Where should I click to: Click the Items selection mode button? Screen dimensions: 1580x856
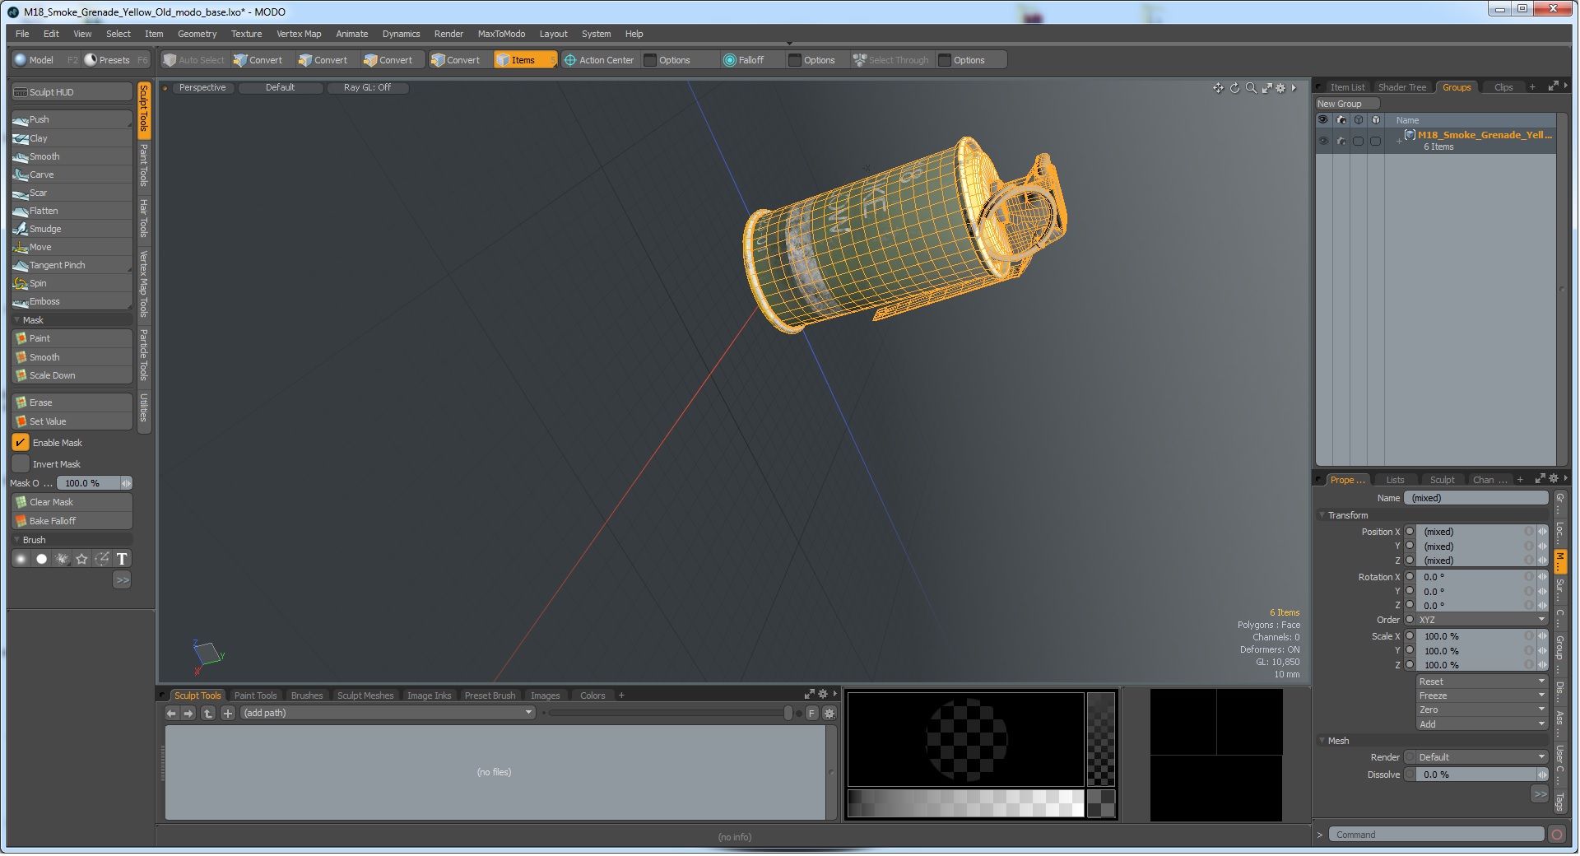(525, 60)
